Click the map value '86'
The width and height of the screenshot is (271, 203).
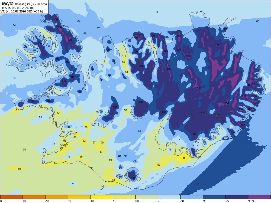258,21
